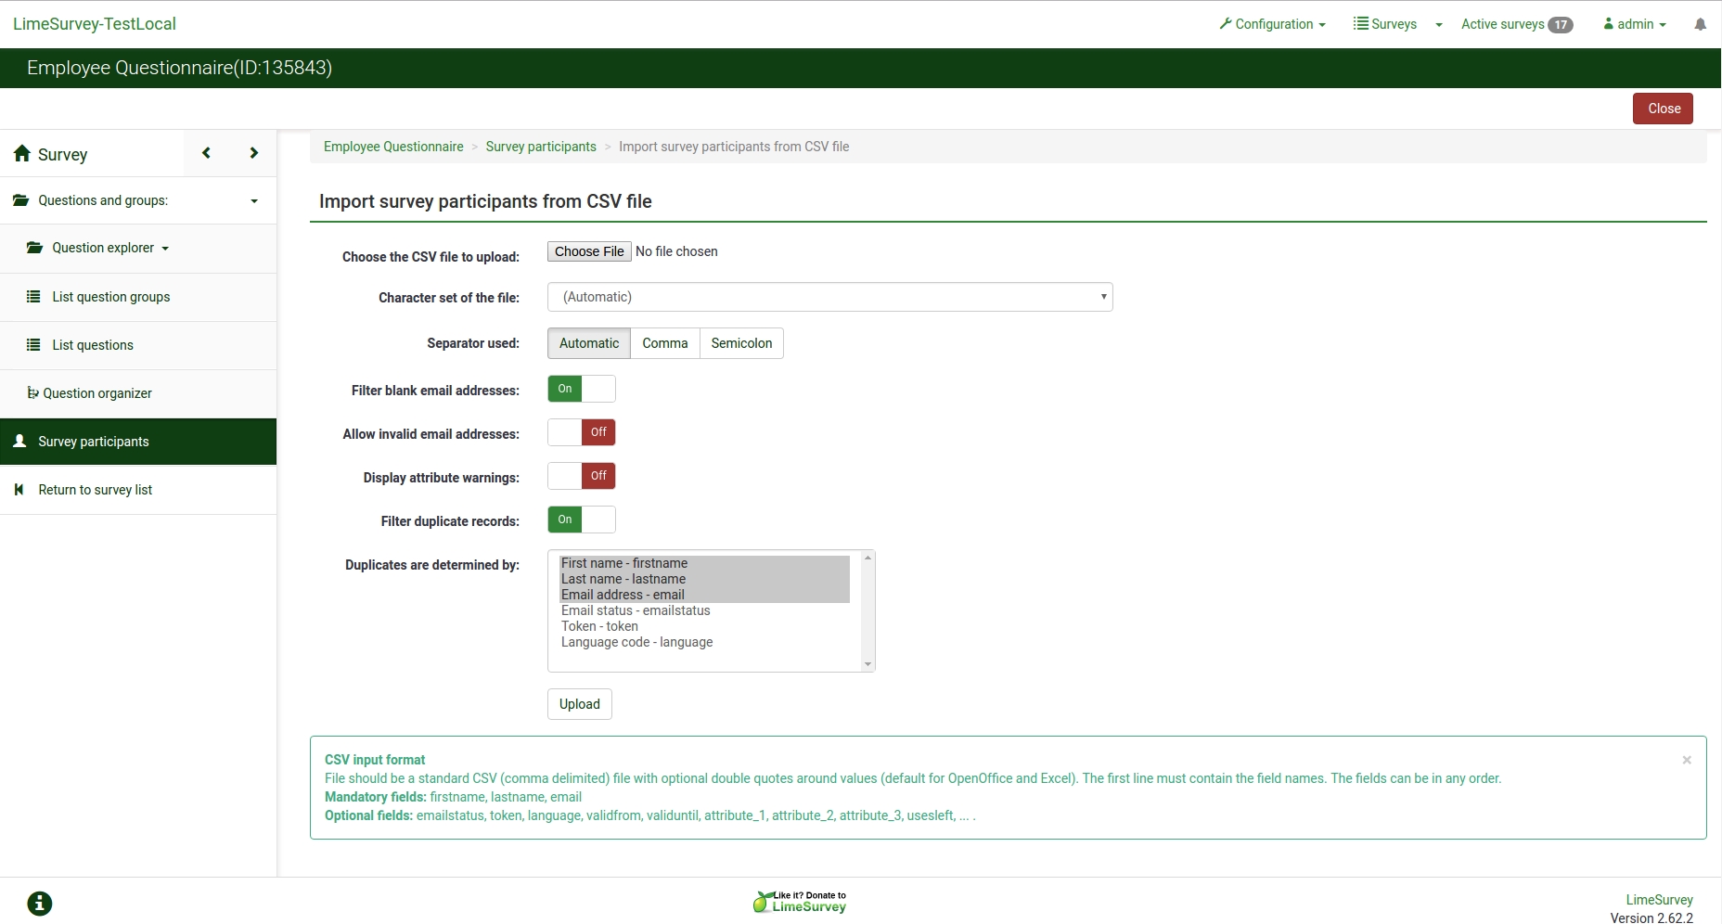
Task: Select Semicolon separator option
Action: coord(741,343)
